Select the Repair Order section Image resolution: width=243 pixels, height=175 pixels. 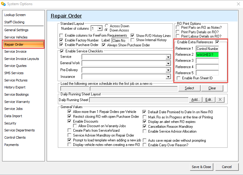tap(23, 45)
